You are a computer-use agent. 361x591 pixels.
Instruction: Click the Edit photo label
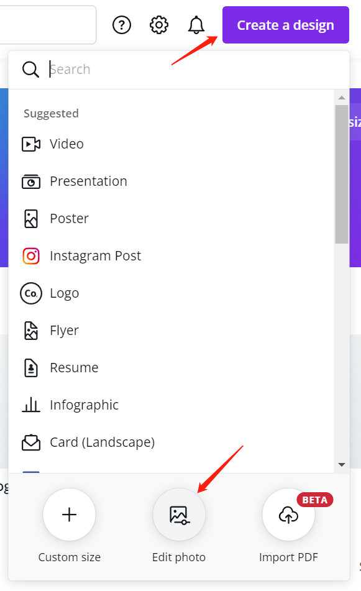pyautogui.click(x=179, y=557)
